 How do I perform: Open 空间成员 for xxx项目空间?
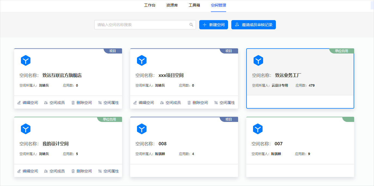point(170,103)
